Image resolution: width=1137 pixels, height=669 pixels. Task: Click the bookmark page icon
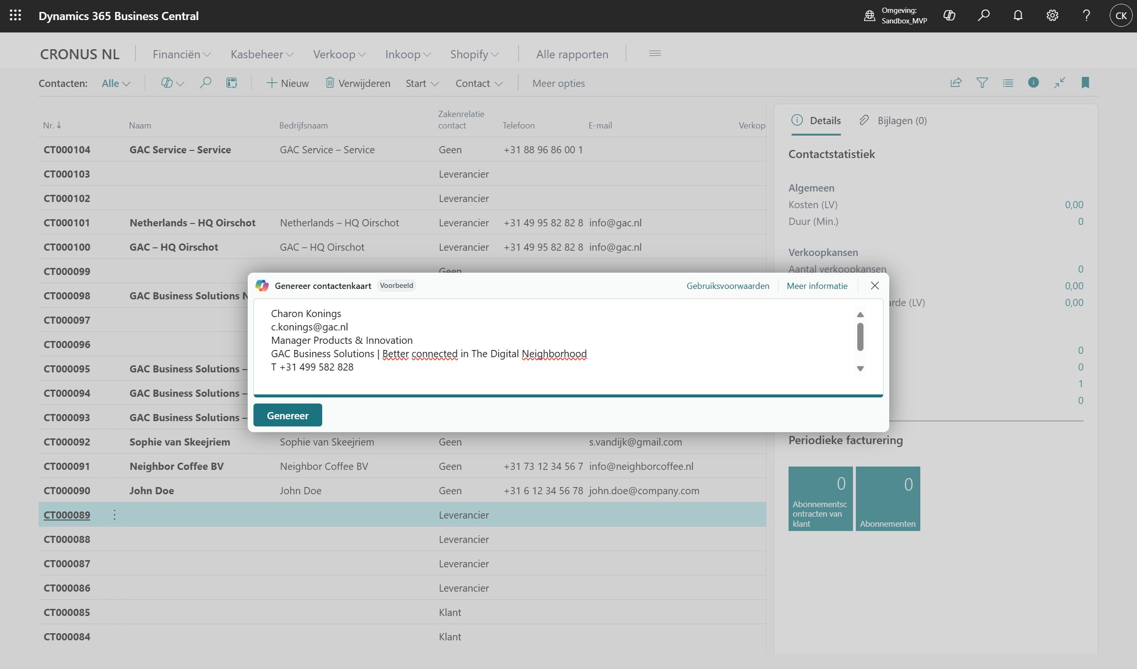click(x=1085, y=83)
